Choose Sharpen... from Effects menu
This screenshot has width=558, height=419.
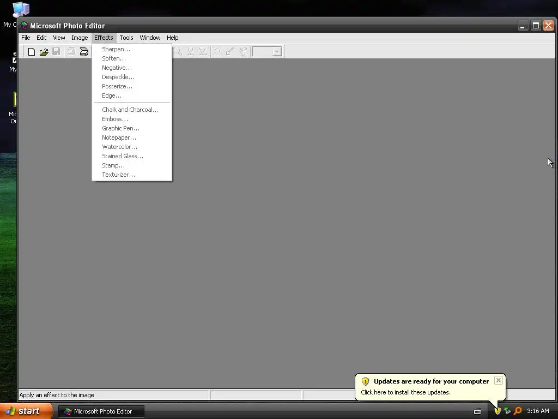132,49
